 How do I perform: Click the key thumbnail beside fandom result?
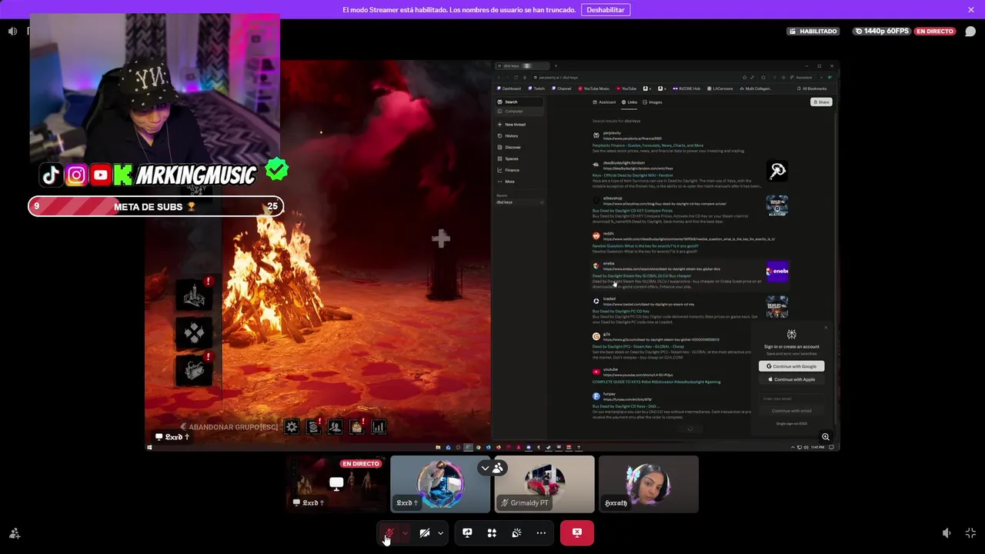[x=777, y=171]
